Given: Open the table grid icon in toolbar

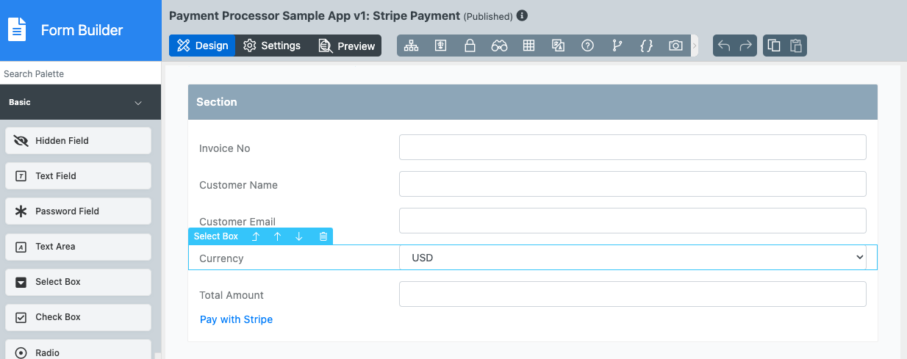Looking at the screenshot, I should (x=528, y=46).
